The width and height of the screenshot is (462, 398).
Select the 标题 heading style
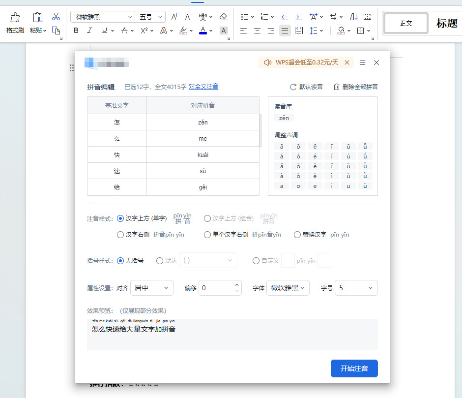446,23
